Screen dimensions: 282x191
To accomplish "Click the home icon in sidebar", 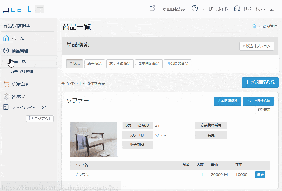I will click(6, 38).
